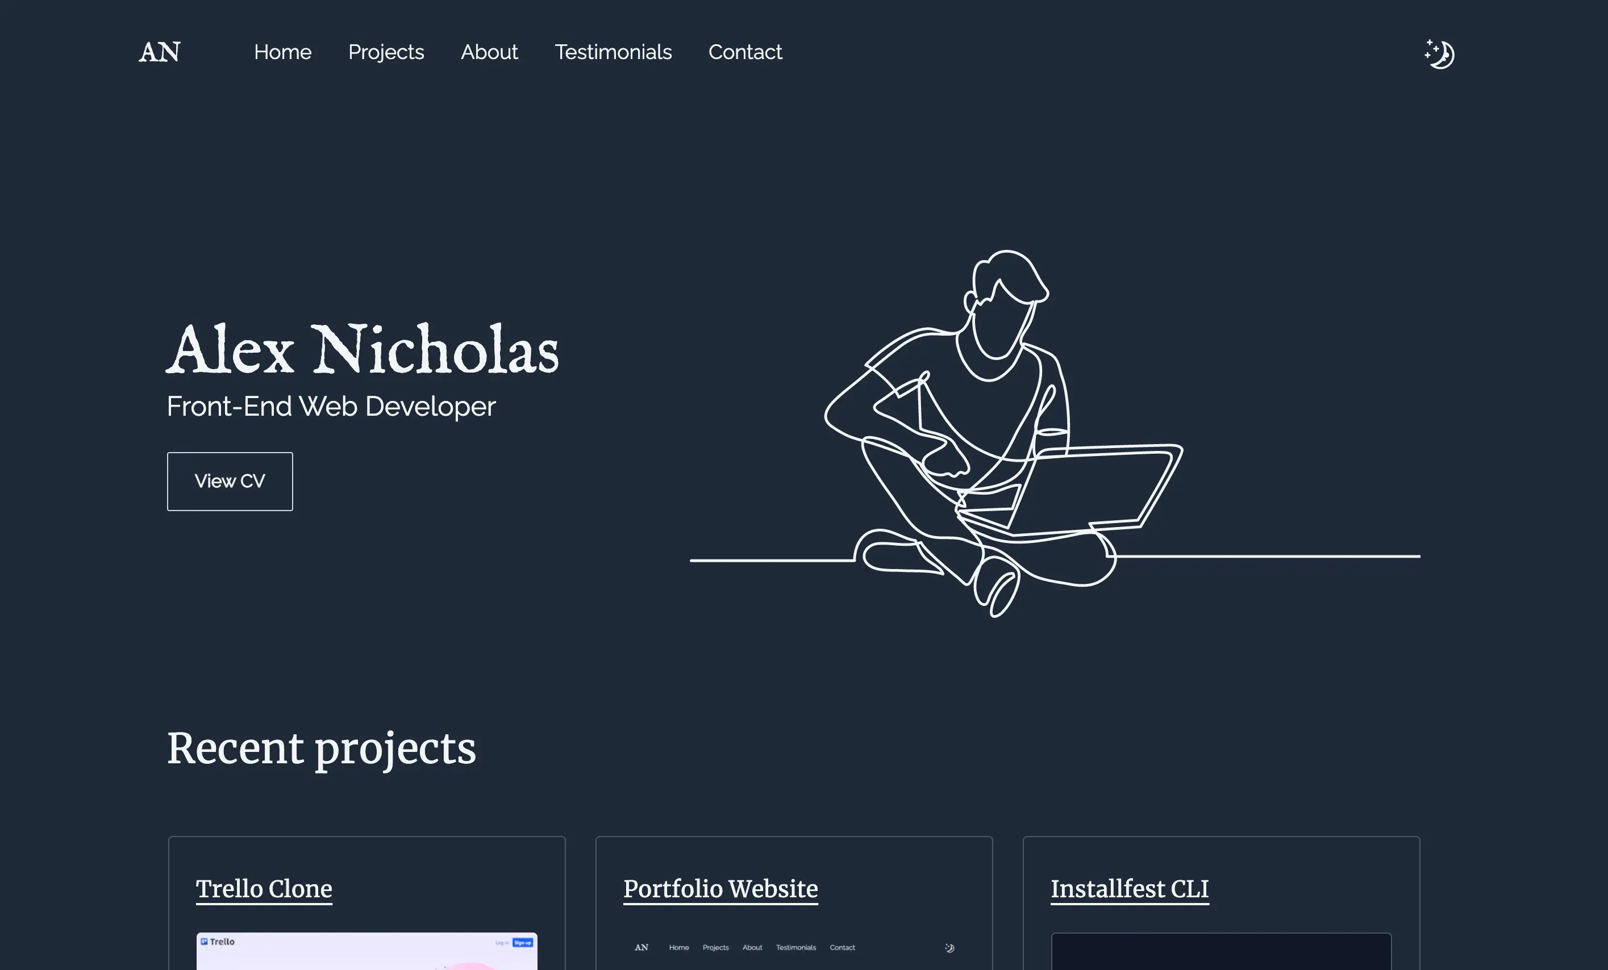Expand the Projects navigation dropdown
This screenshot has height=970, width=1608.
click(385, 52)
